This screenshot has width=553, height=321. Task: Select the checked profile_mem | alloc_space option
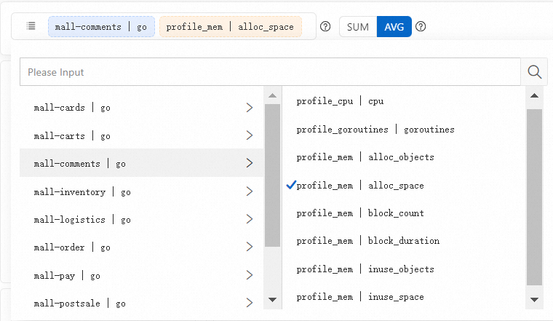[x=360, y=186]
